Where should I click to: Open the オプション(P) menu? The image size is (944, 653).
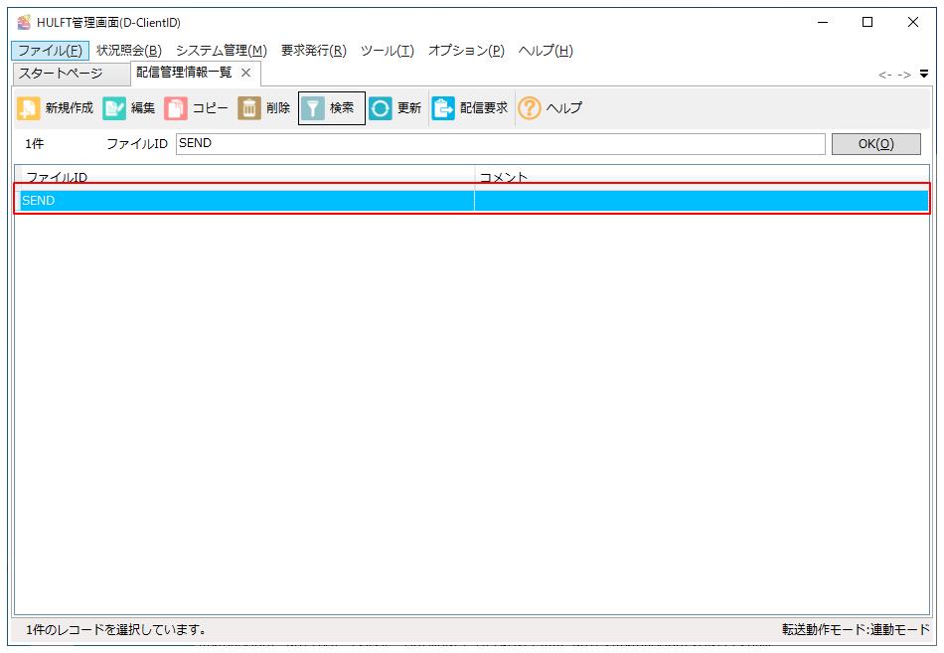point(466,51)
